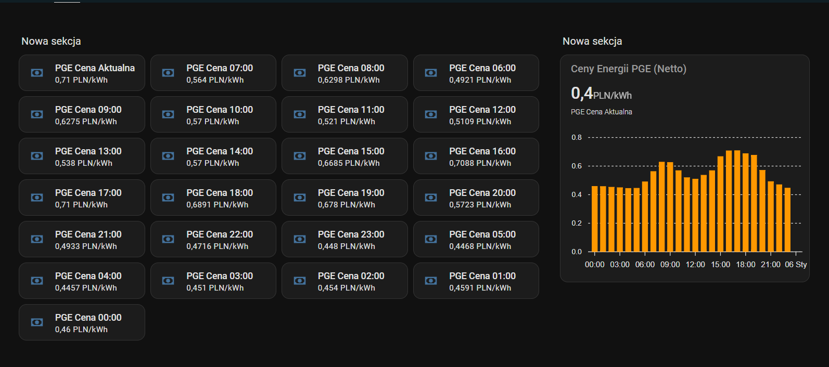Image resolution: width=829 pixels, height=367 pixels.
Task: Click the 0,451 PLN/kWh value
Action: [215, 288]
